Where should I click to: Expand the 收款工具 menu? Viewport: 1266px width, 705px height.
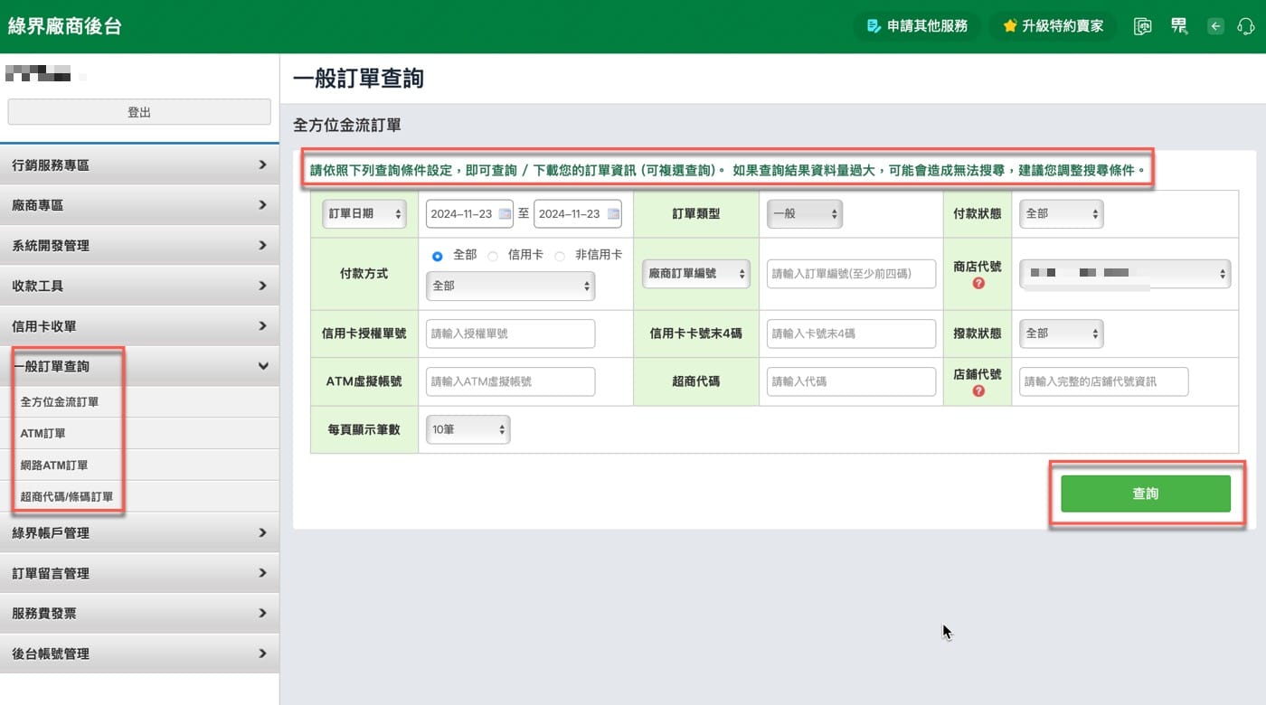[x=139, y=286]
